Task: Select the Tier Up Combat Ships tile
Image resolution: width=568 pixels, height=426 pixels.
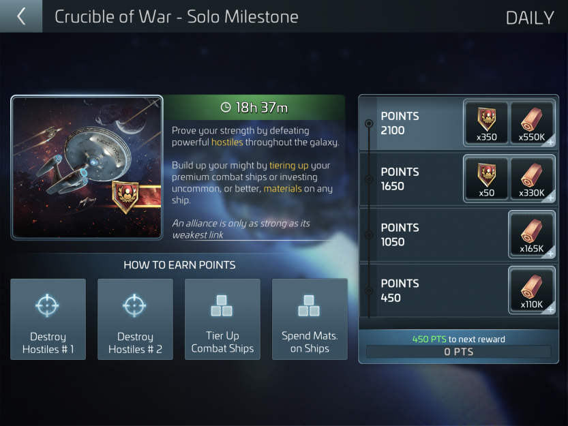Action: [x=222, y=319]
